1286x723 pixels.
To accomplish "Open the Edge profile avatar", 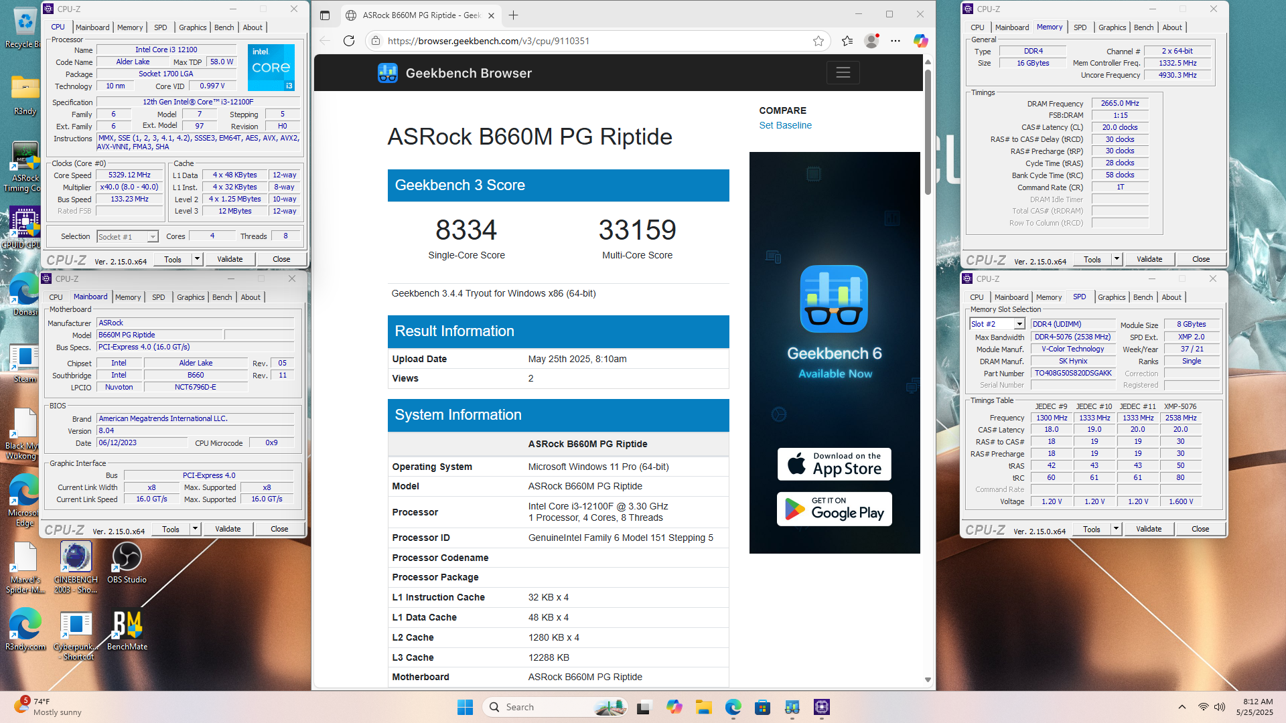I will 871,41.
